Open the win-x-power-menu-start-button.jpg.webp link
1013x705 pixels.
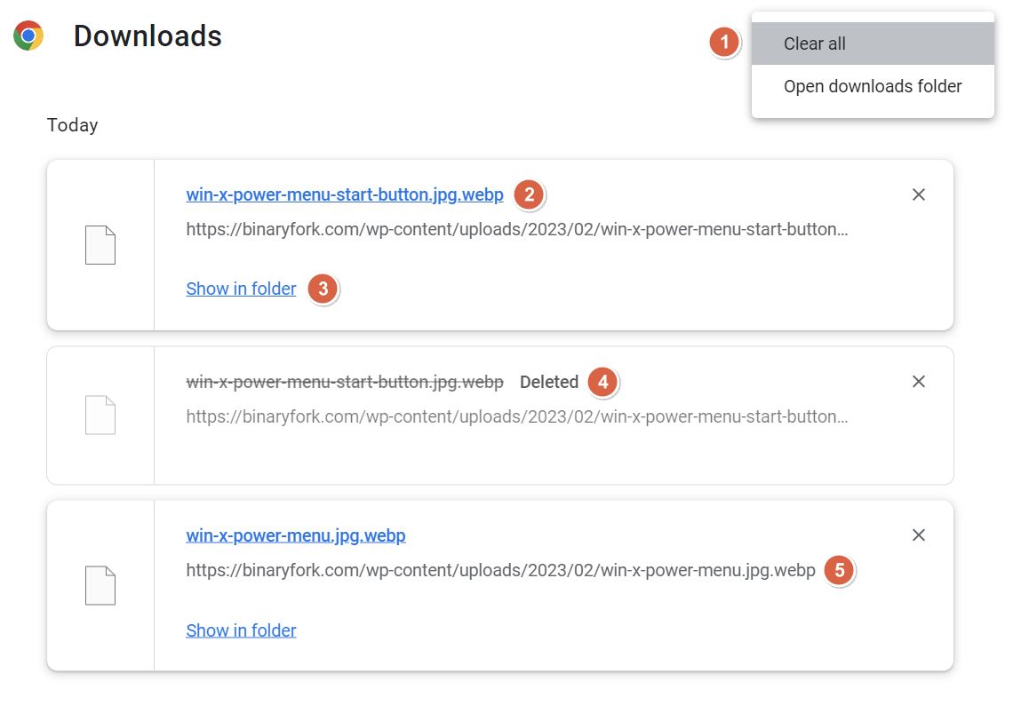pyautogui.click(x=344, y=194)
